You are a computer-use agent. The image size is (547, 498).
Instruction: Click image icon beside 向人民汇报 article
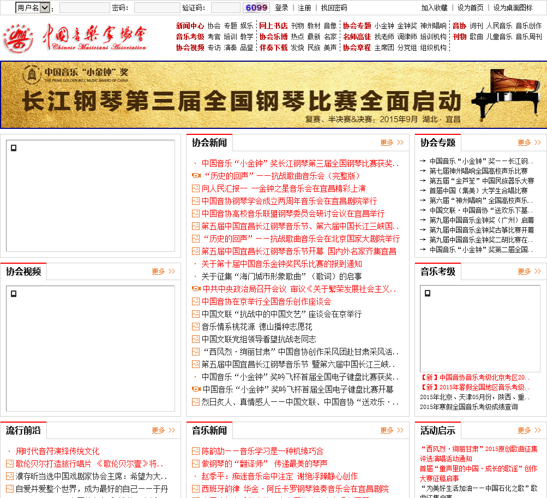click(x=196, y=188)
